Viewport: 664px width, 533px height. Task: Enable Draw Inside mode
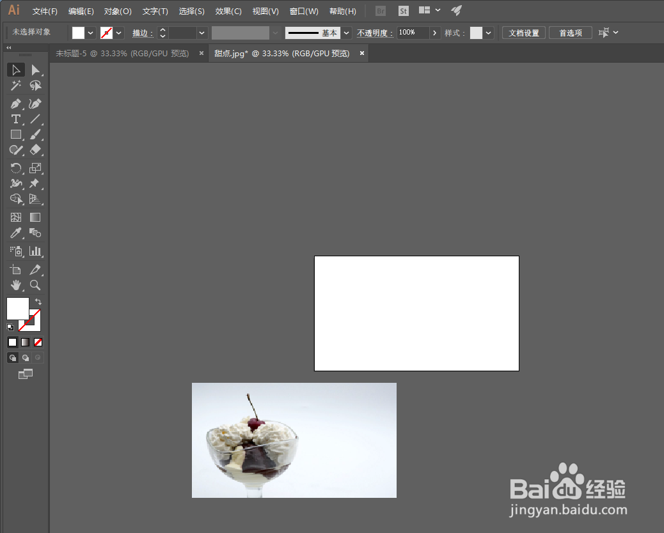pyautogui.click(x=38, y=358)
